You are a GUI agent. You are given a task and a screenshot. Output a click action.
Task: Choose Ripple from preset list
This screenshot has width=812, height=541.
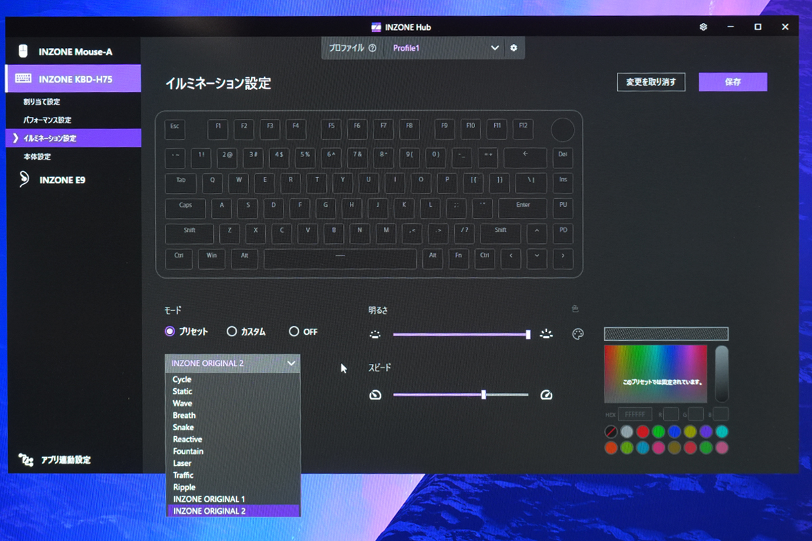pos(233,487)
